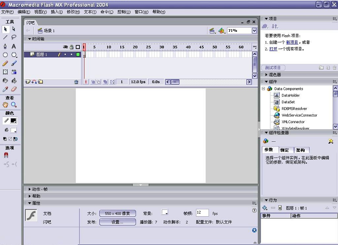
Task: Toggle the eye icon to hide all layers
Action: point(65,47)
